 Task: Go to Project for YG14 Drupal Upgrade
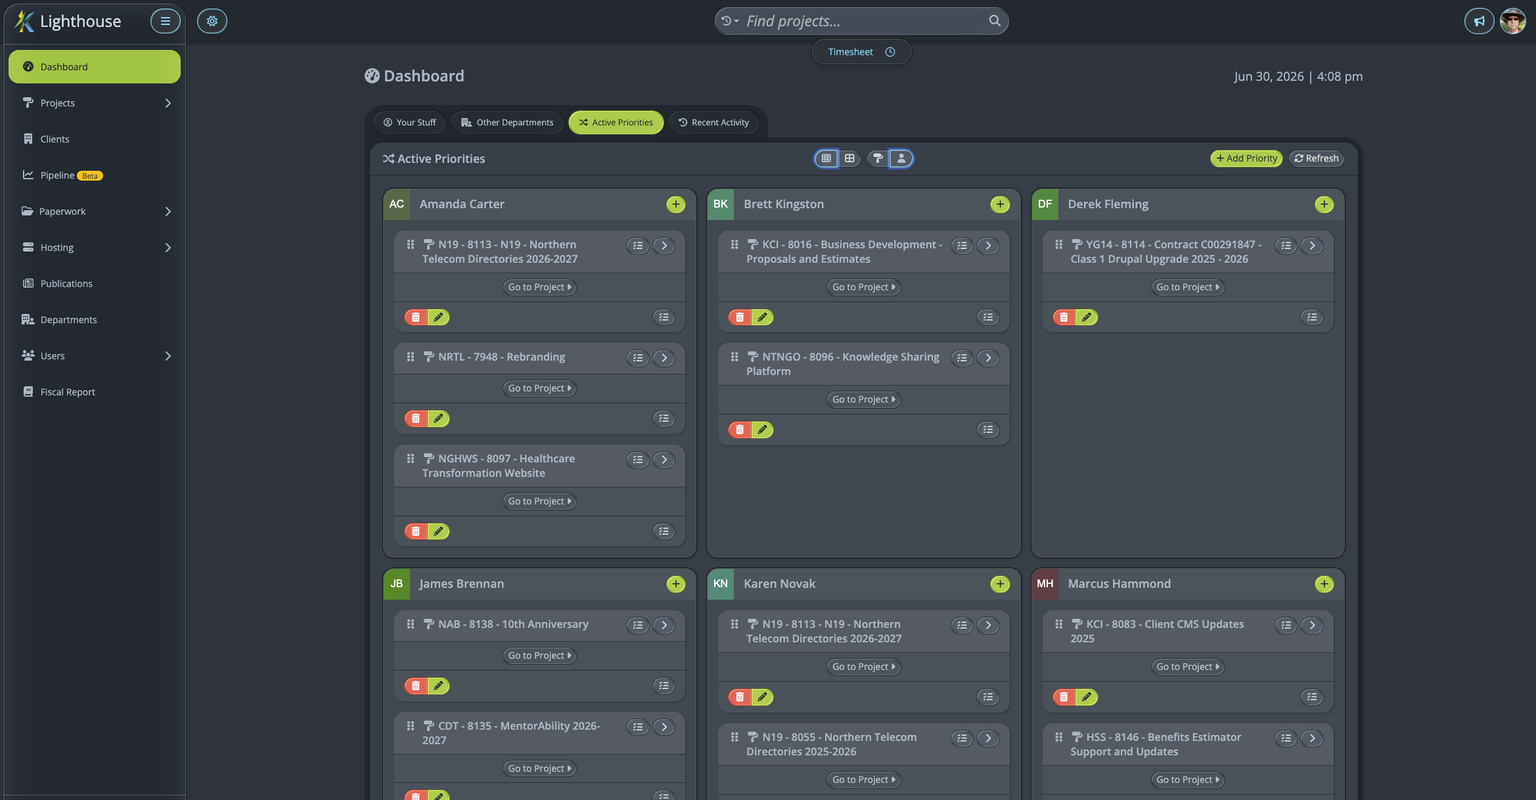click(x=1188, y=287)
